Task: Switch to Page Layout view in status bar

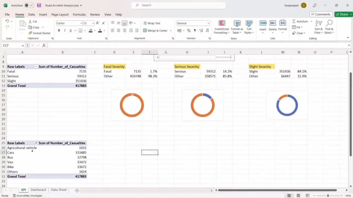Action: pos(298,196)
